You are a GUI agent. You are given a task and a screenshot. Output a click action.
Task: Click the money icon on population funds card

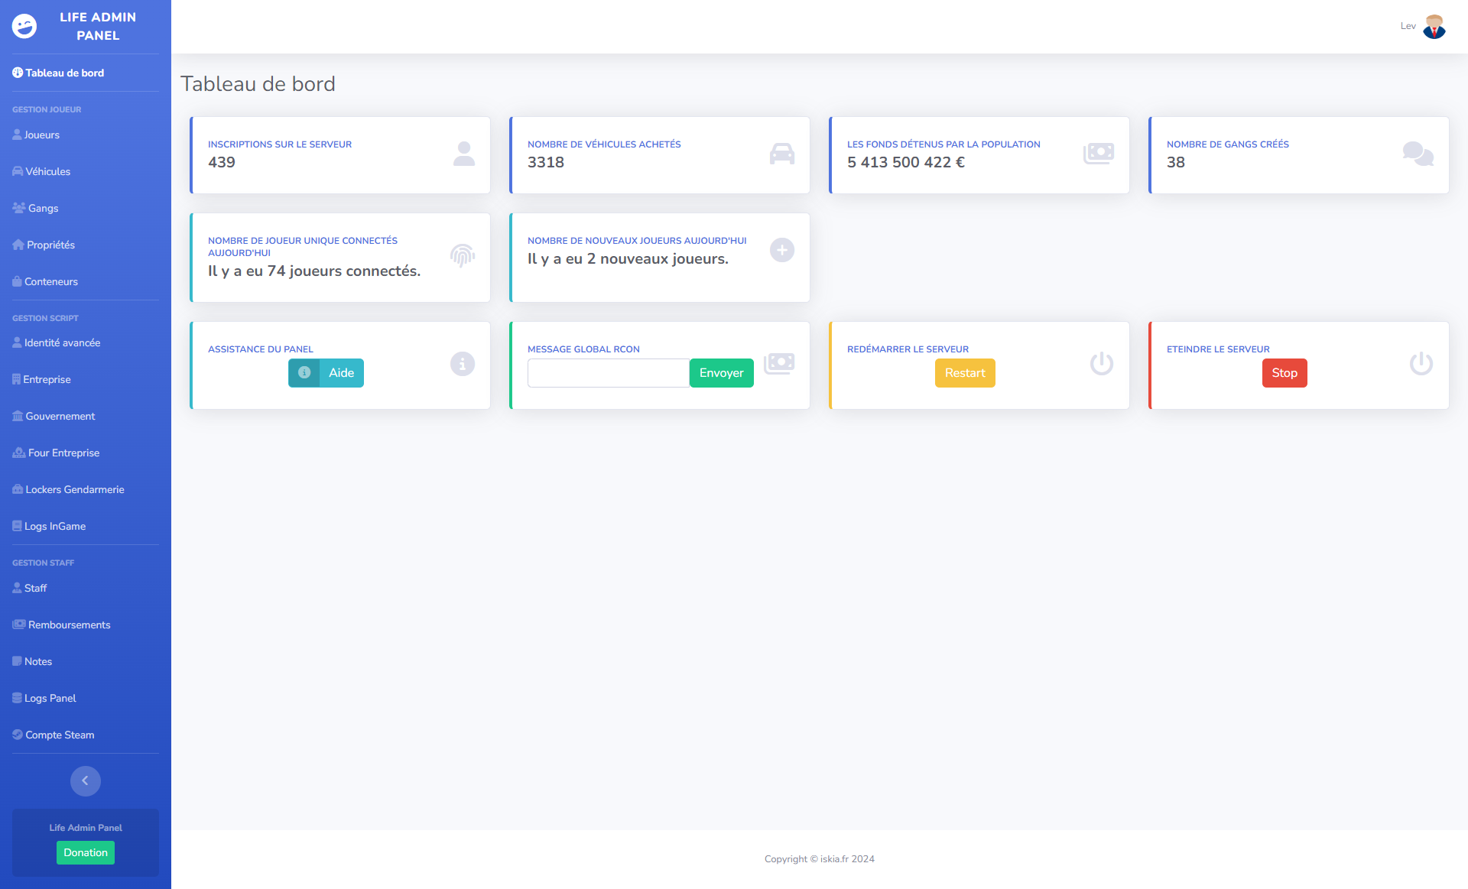[x=1099, y=153]
